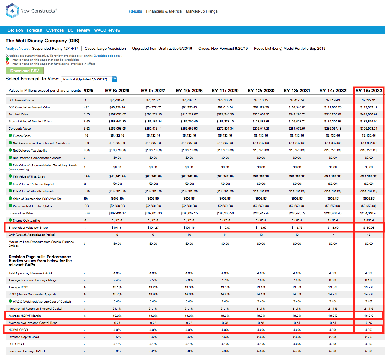Image resolution: width=385 pixels, height=357 pixels.
Task: Click green override dot beside Excess Cash
Action: (10, 135)
